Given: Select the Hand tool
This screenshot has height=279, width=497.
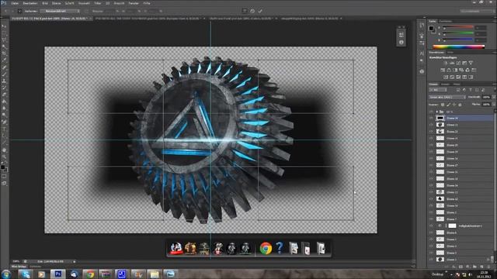Looking at the screenshot, I should [4, 150].
